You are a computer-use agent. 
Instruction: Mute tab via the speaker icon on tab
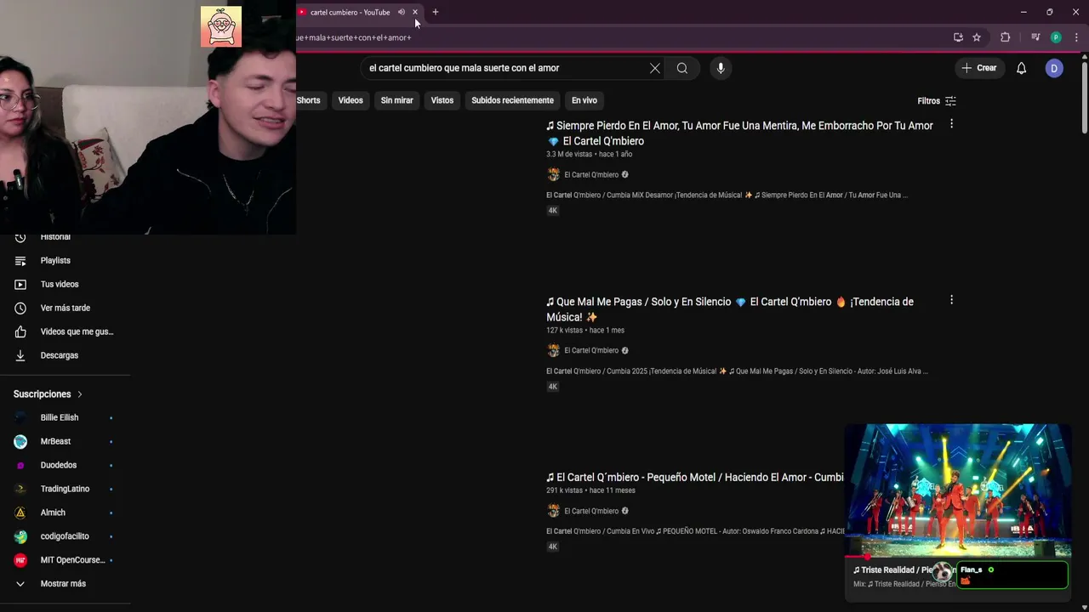(401, 12)
